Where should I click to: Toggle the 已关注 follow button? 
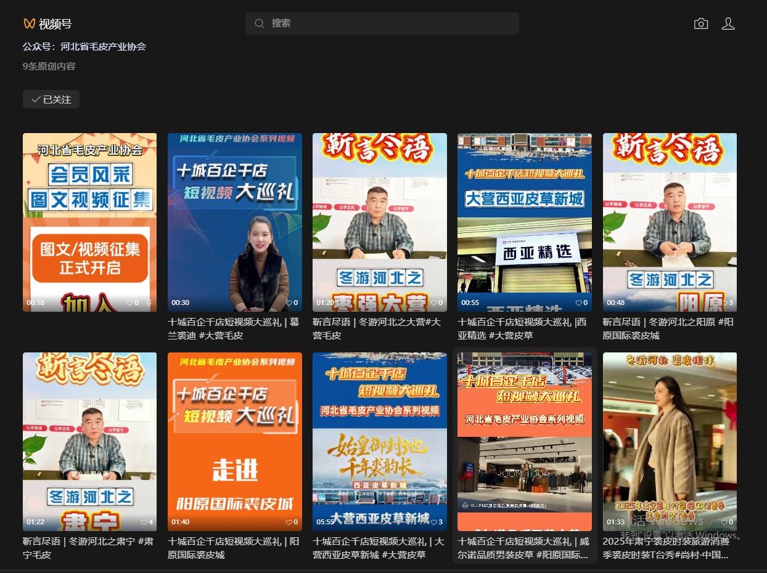(51, 99)
